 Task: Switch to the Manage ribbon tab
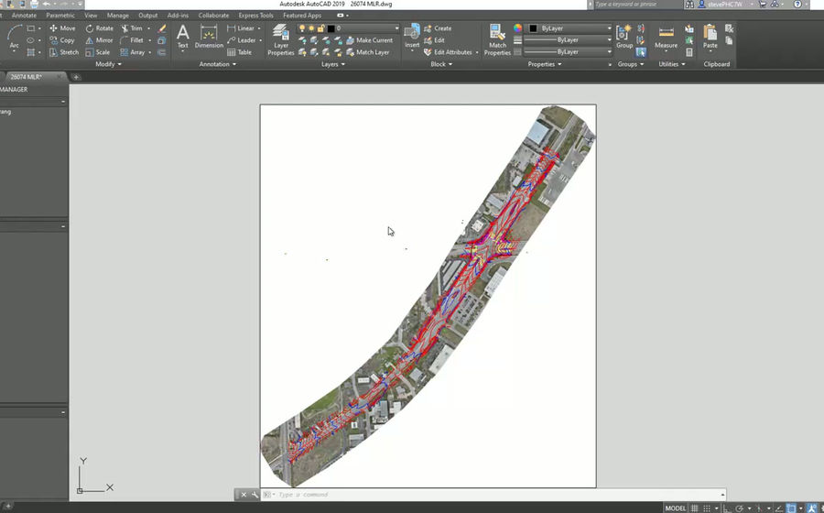tap(118, 16)
